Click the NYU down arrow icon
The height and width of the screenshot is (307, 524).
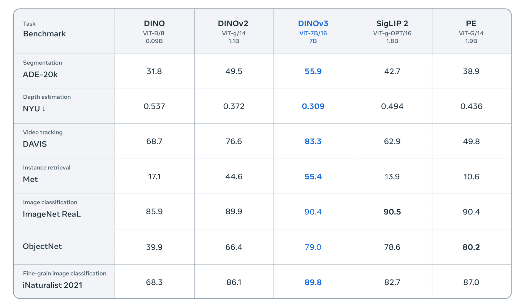[x=44, y=108]
